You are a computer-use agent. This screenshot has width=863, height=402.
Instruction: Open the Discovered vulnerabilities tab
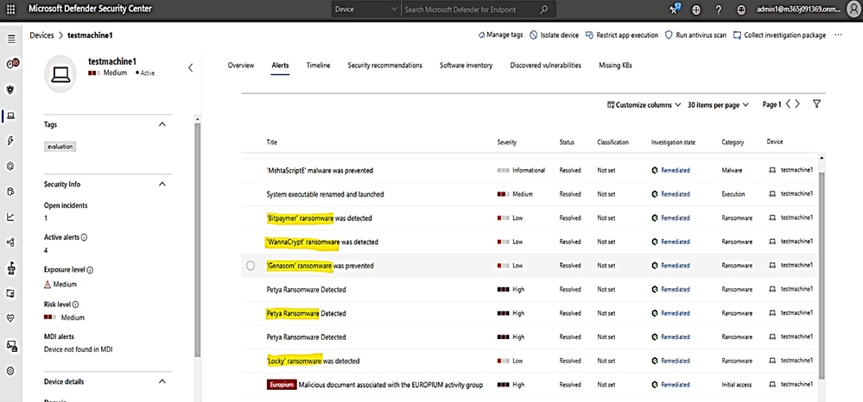pyautogui.click(x=545, y=65)
